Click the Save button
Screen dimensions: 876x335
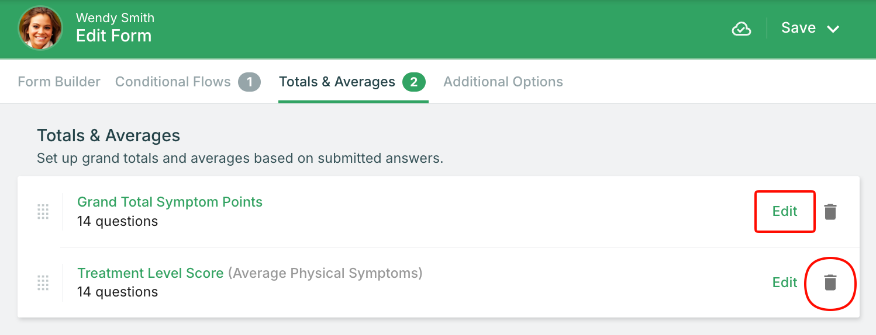click(798, 28)
